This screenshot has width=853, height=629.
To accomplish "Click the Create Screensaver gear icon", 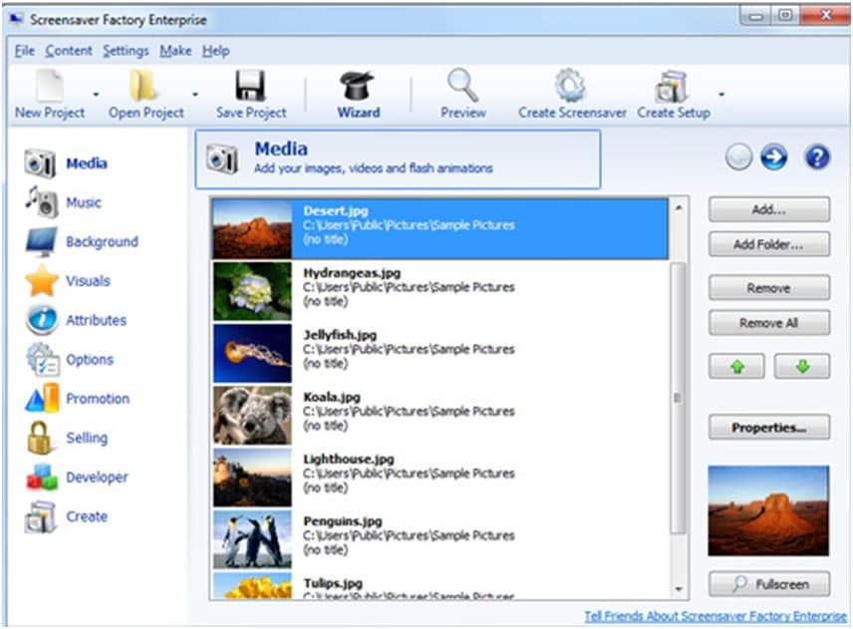I will pyautogui.click(x=571, y=87).
